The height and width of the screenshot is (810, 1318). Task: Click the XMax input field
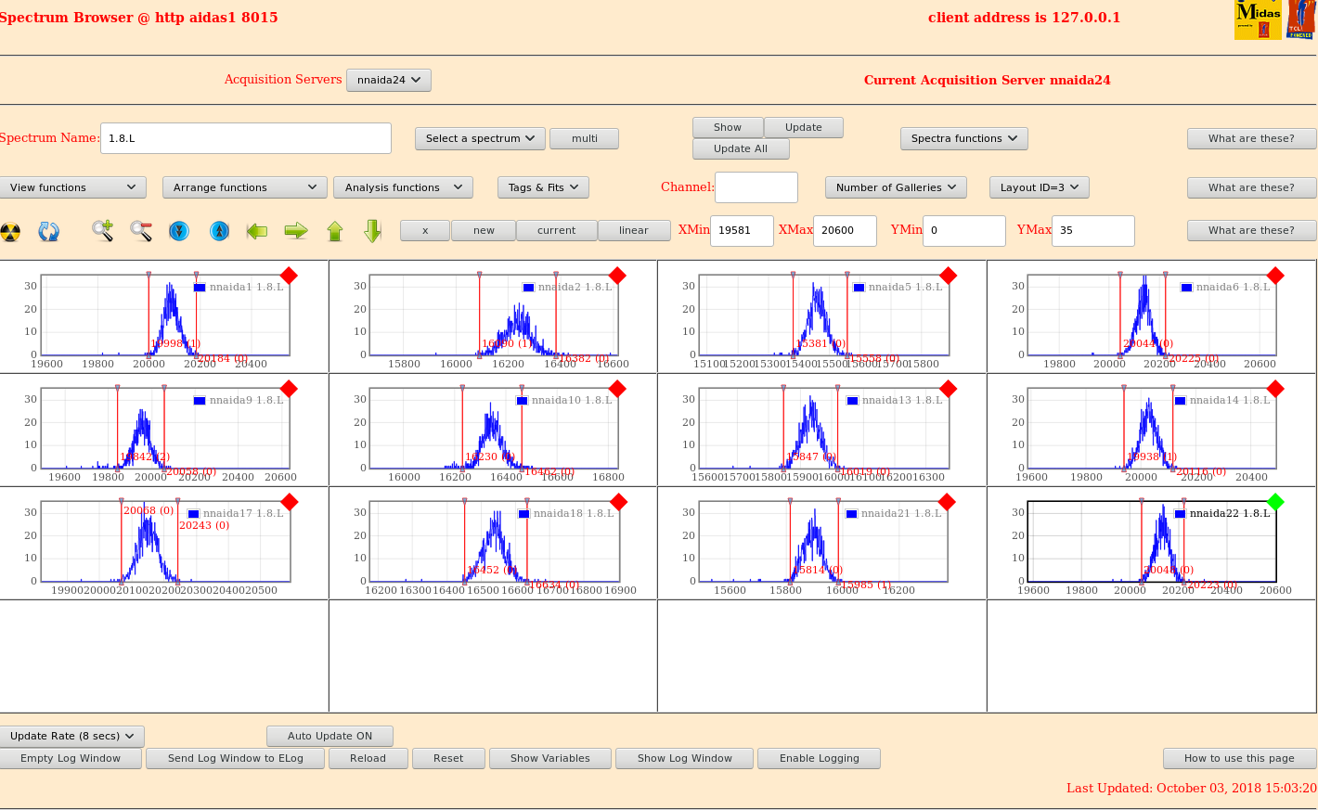tap(845, 231)
